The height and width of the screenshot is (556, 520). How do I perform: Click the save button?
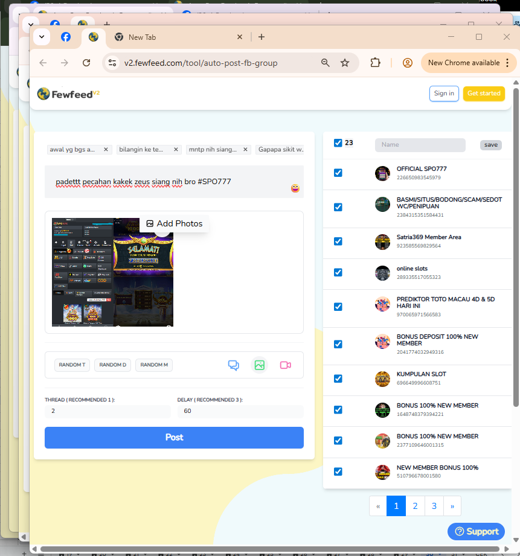(490, 145)
